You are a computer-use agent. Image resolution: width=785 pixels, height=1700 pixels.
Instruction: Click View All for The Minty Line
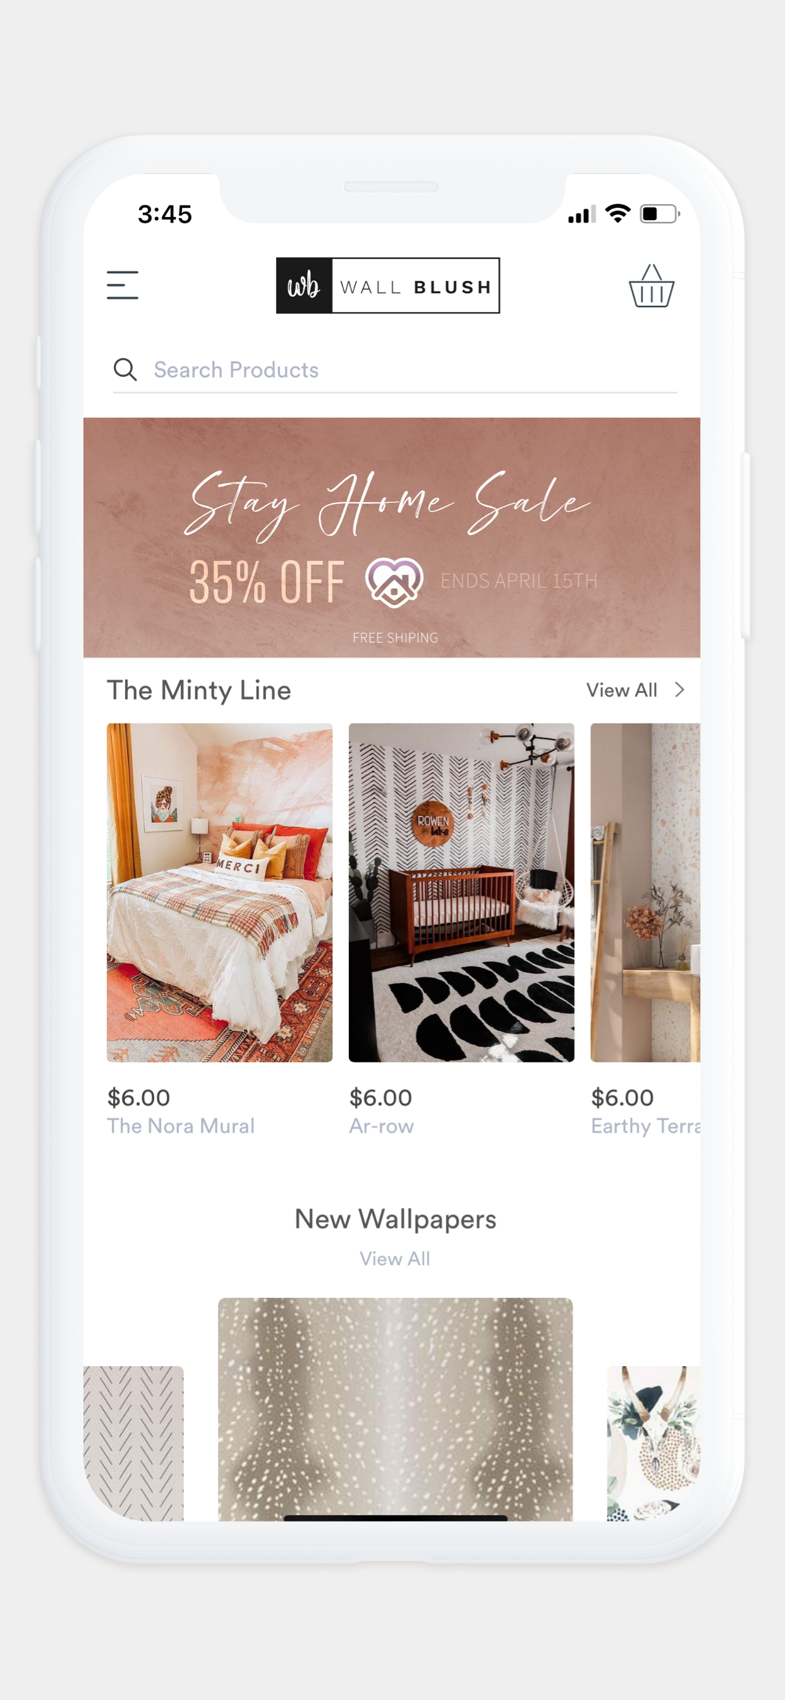coord(621,690)
